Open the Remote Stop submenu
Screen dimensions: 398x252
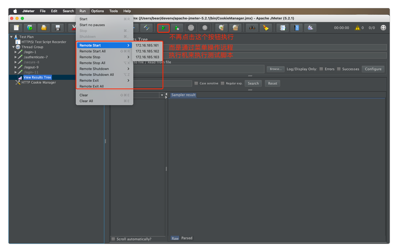tap(105, 57)
